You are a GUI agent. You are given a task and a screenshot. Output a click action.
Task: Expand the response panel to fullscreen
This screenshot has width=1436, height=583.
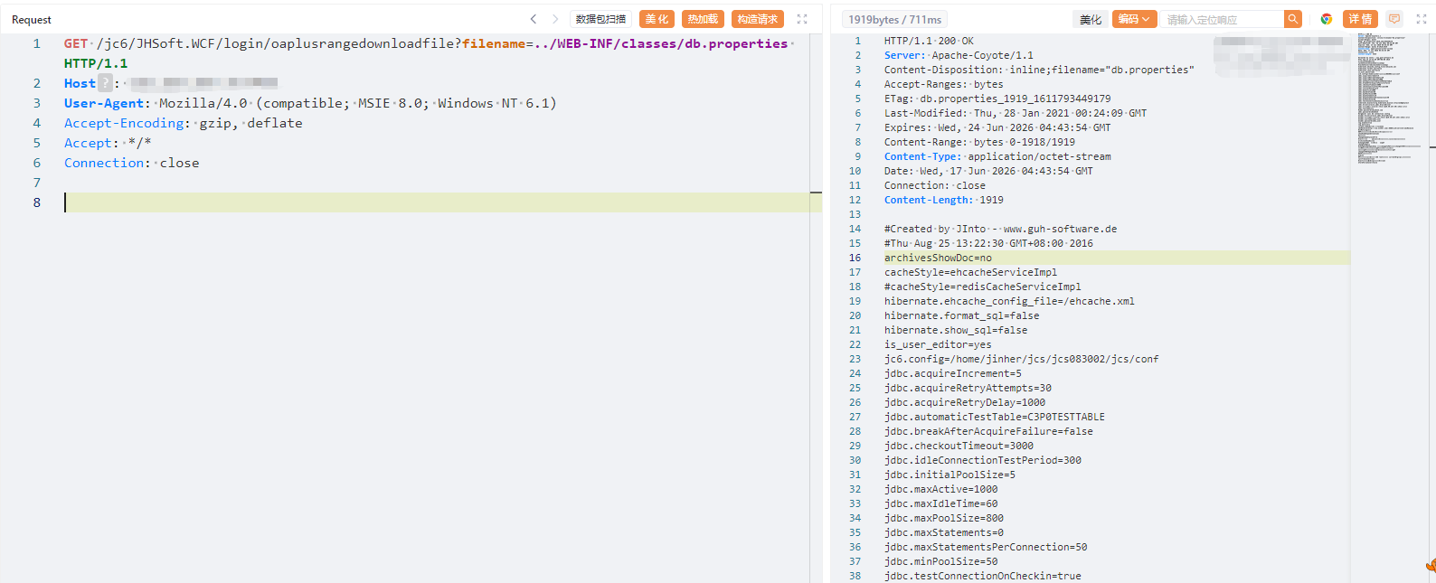1422,19
